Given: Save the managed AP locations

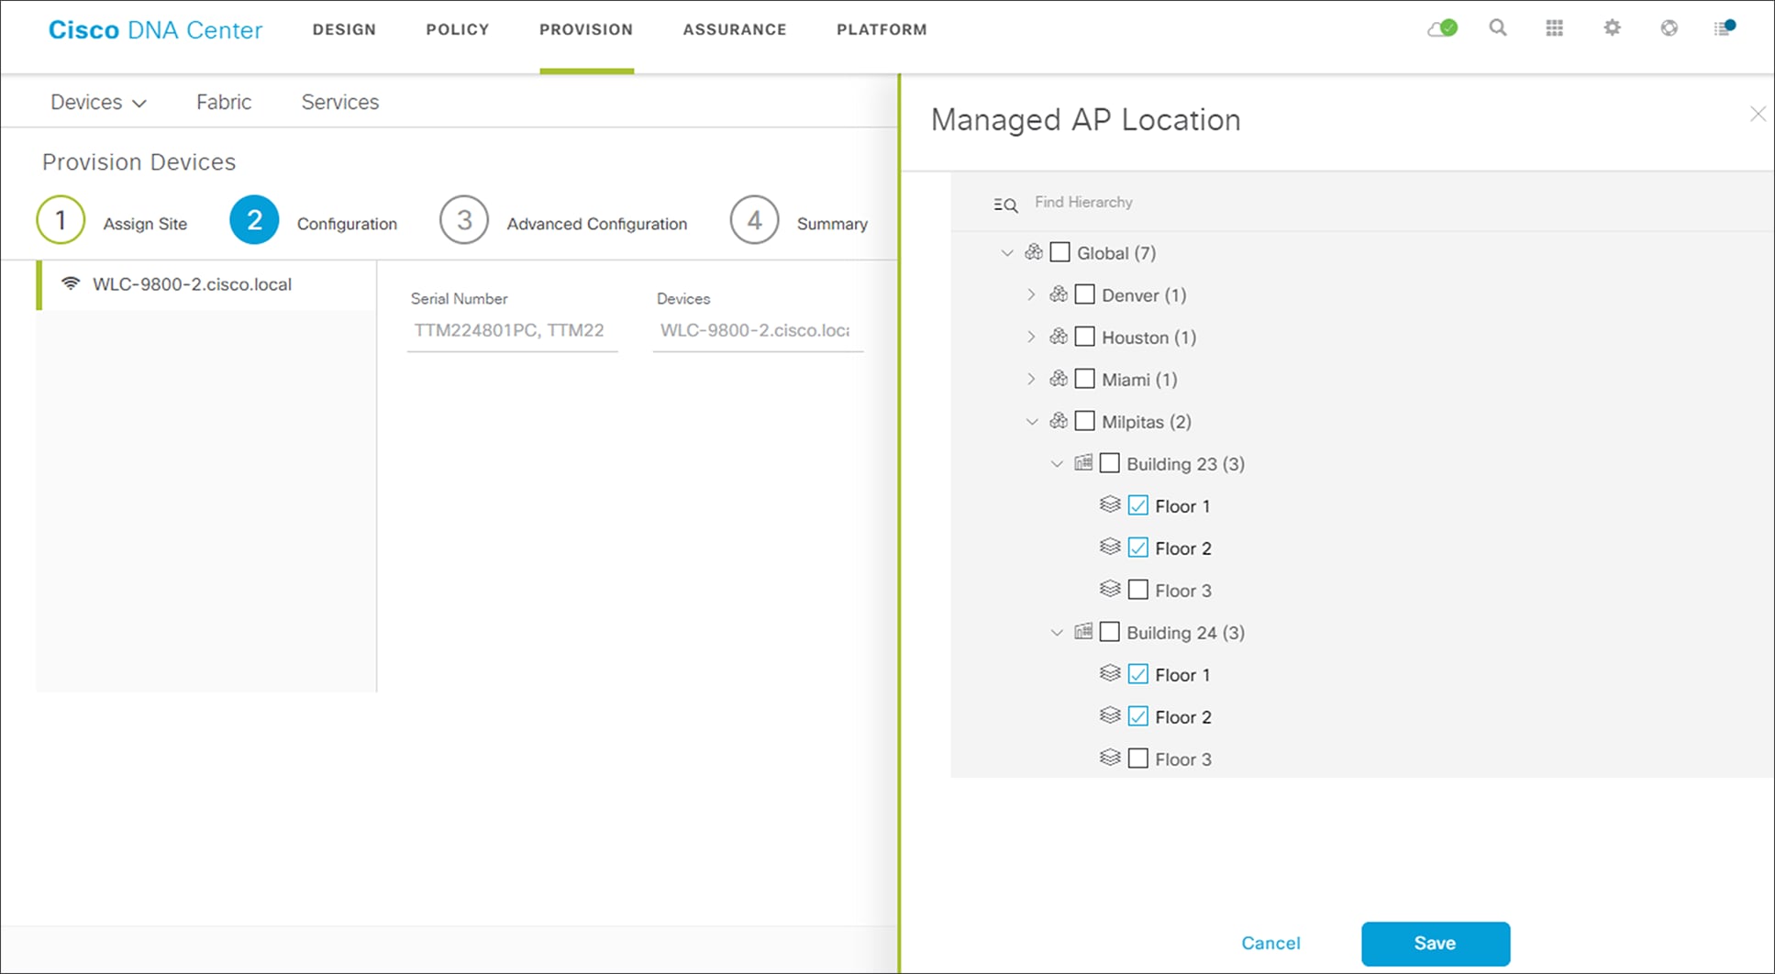Looking at the screenshot, I should (1436, 943).
